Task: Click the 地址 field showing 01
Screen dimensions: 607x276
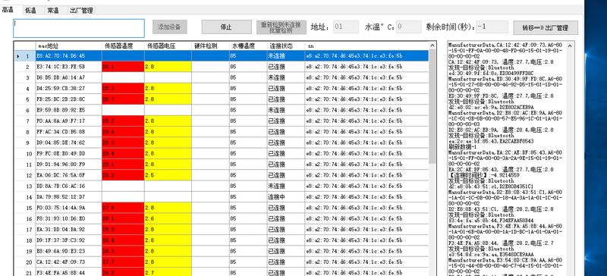Action: click(346, 27)
